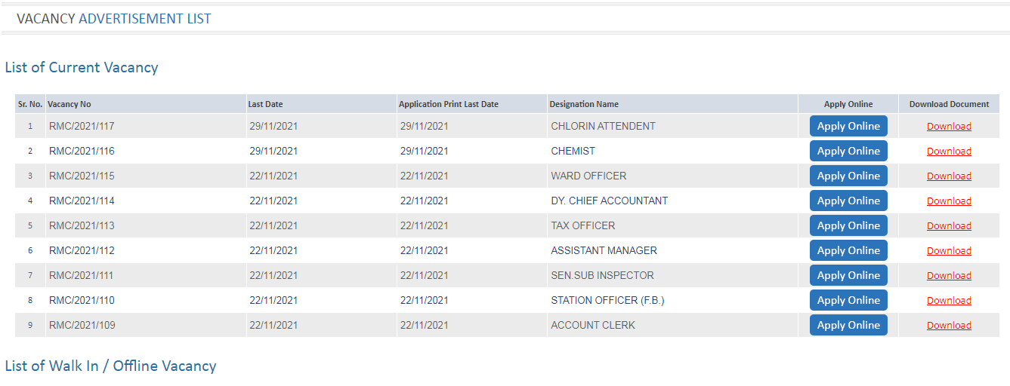The height and width of the screenshot is (386, 1010).
Task: Apply Online for Ward Officer position
Action: coord(848,176)
